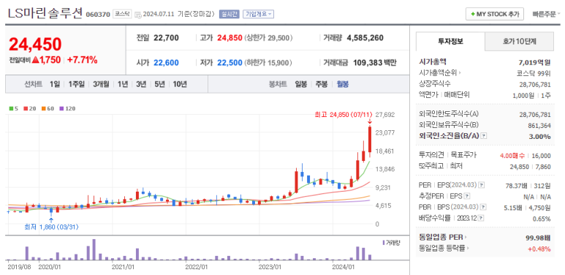Image resolution: width=565 pixels, height=275 pixels.
Task: Expand the 시가총액순위 arrow link
Action: (440, 73)
